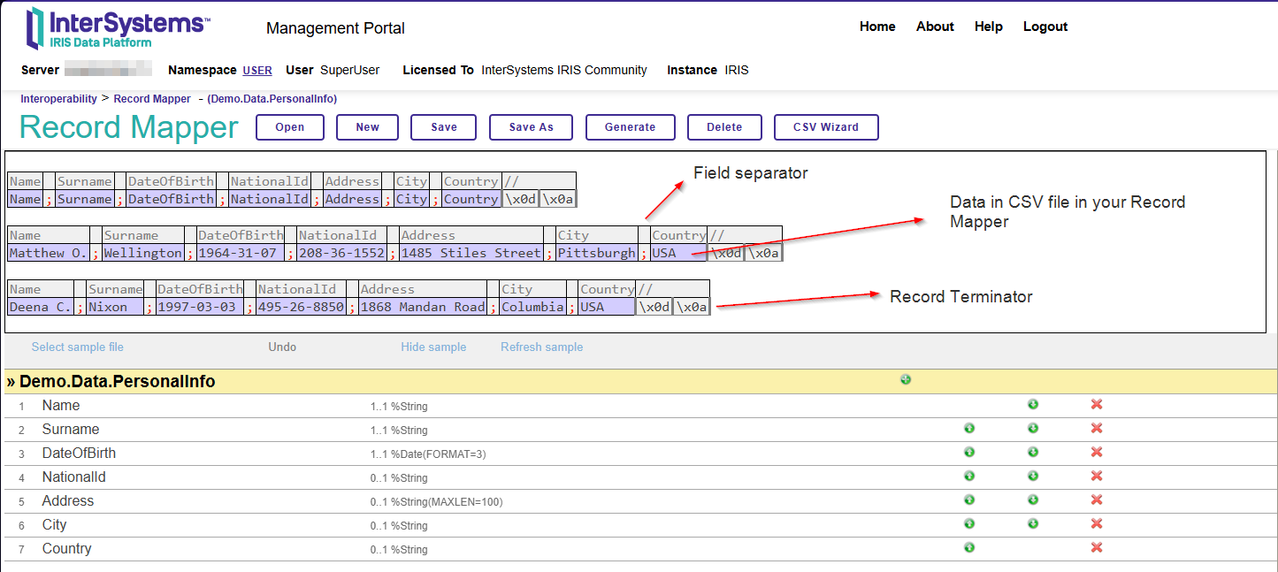1278x572 pixels.
Task: Move the Surname field up
Action: 969,429
